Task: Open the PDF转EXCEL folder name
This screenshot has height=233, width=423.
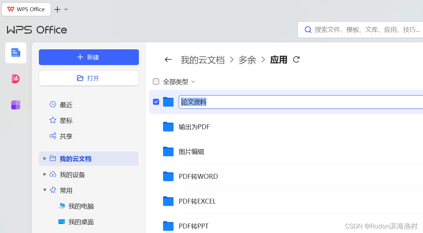Action: [x=197, y=201]
